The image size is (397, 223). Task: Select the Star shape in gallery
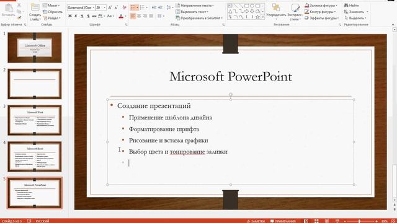[x=257, y=17]
